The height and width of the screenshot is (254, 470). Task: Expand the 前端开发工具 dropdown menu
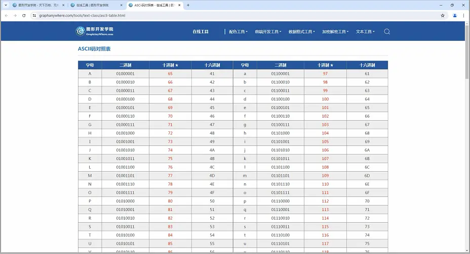(268, 31)
